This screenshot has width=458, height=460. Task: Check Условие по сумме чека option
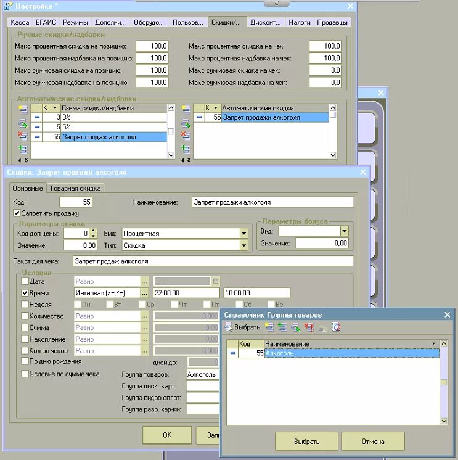25,374
